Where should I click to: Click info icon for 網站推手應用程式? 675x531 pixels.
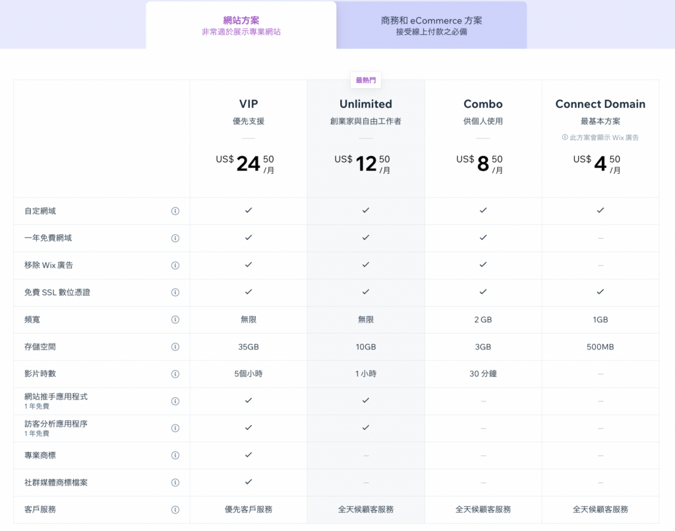pos(175,401)
